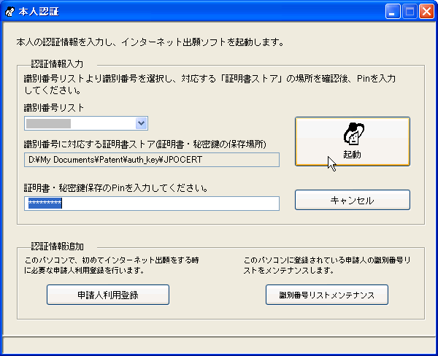The height and width of the screenshot is (356, 438).
Task: Minimize the 本人認証 window
Action: pyautogui.click(x=393, y=12)
